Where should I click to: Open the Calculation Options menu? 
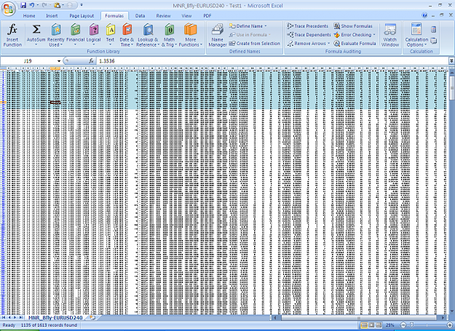(x=416, y=35)
